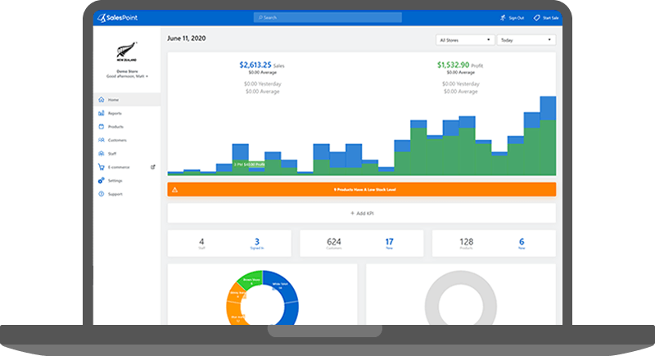Viewport: 655px width, 356px height.
Task: Click the low stock warning triangle icon
Action: (175, 190)
